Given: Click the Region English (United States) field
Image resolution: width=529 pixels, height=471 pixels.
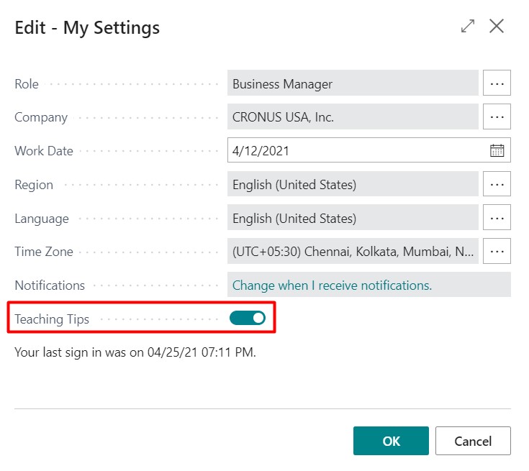Looking at the screenshot, I should point(353,184).
